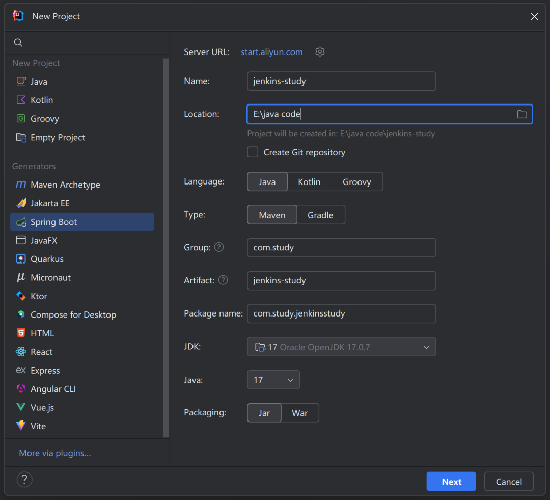Click the Next button
The image size is (550, 500).
(x=451, y=482)
